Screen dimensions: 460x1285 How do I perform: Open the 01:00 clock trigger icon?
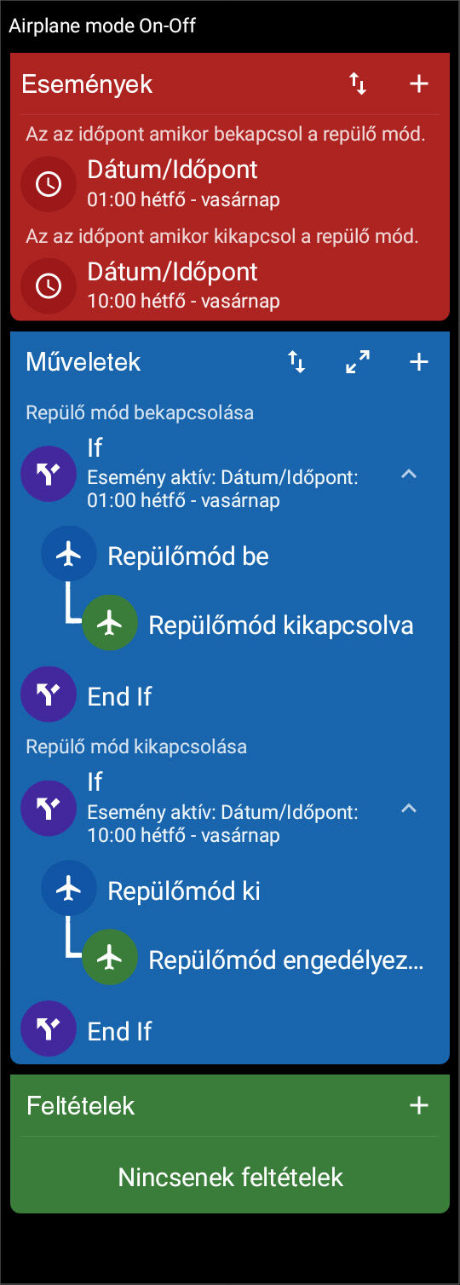point(48,184)
